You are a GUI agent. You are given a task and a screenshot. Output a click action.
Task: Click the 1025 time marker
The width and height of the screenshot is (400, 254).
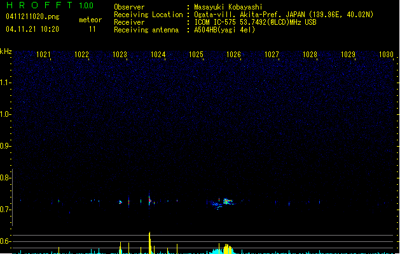(x=196, y=55)
